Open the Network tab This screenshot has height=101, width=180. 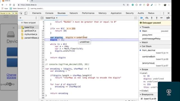click(74, 13)
